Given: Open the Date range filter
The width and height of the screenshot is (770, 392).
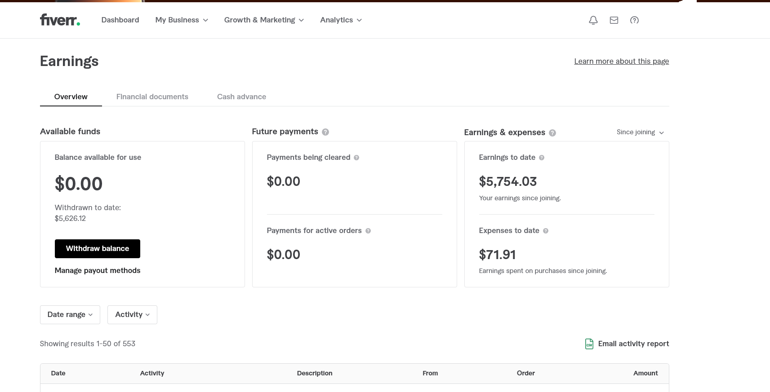Looking at the screenshot, I should (70, 315).
